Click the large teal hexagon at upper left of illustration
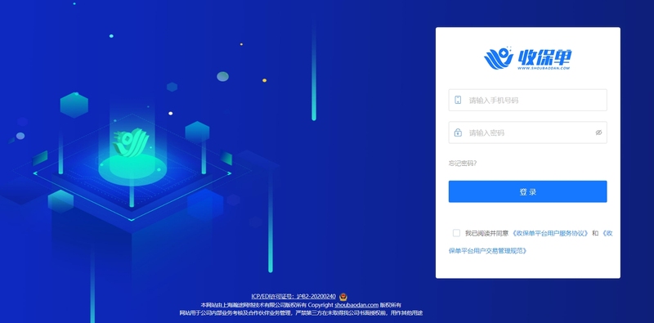Image resolution: width=654 pixels, height=323 pixels. pyautogui.click(x=74, y=105)
